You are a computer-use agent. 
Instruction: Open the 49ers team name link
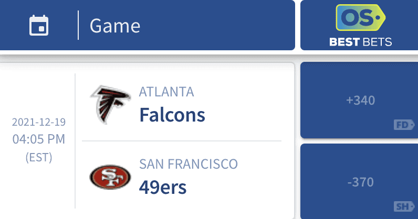tap(163, 188)
